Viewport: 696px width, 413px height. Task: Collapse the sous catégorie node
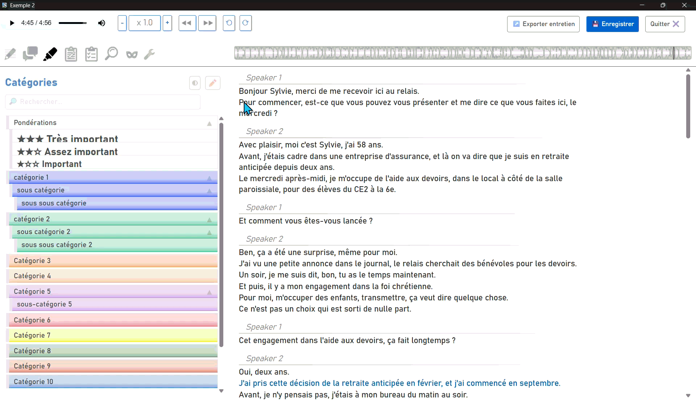click(209, 191)
